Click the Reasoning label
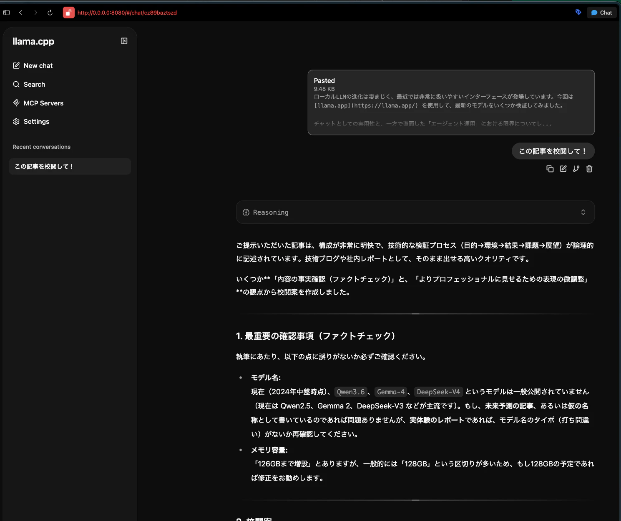This screenshot has height=521, width=621. [x=271, y=212]
